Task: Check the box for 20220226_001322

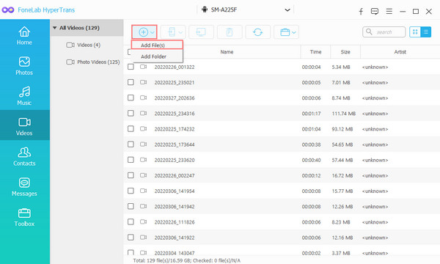Action: point(131,67)
